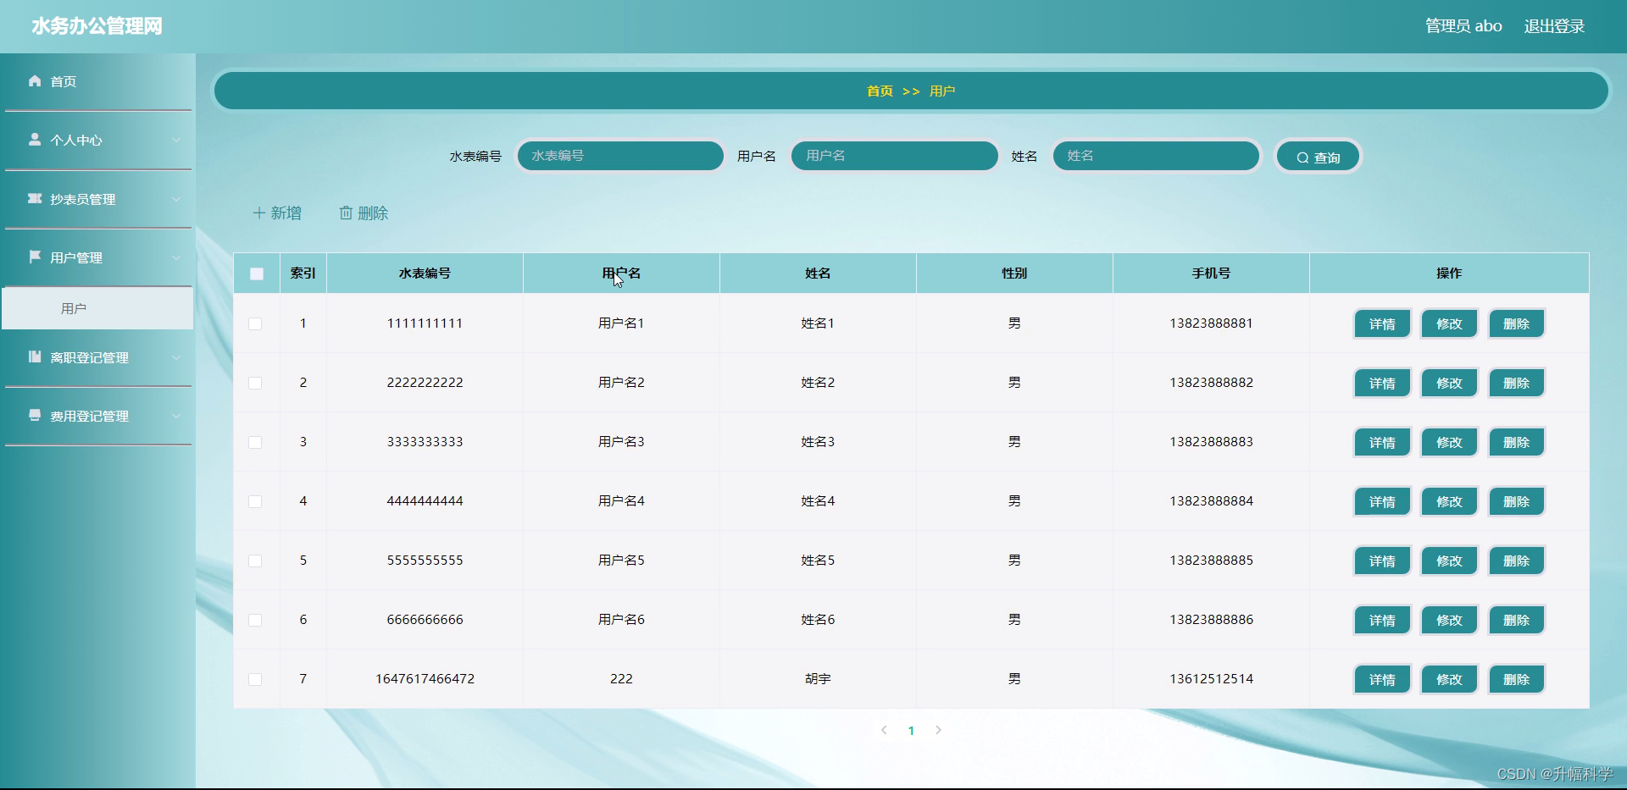Click the magnifier icon on 查询 button
This screenshot has height=790, width=1627.
point(1304,157)
